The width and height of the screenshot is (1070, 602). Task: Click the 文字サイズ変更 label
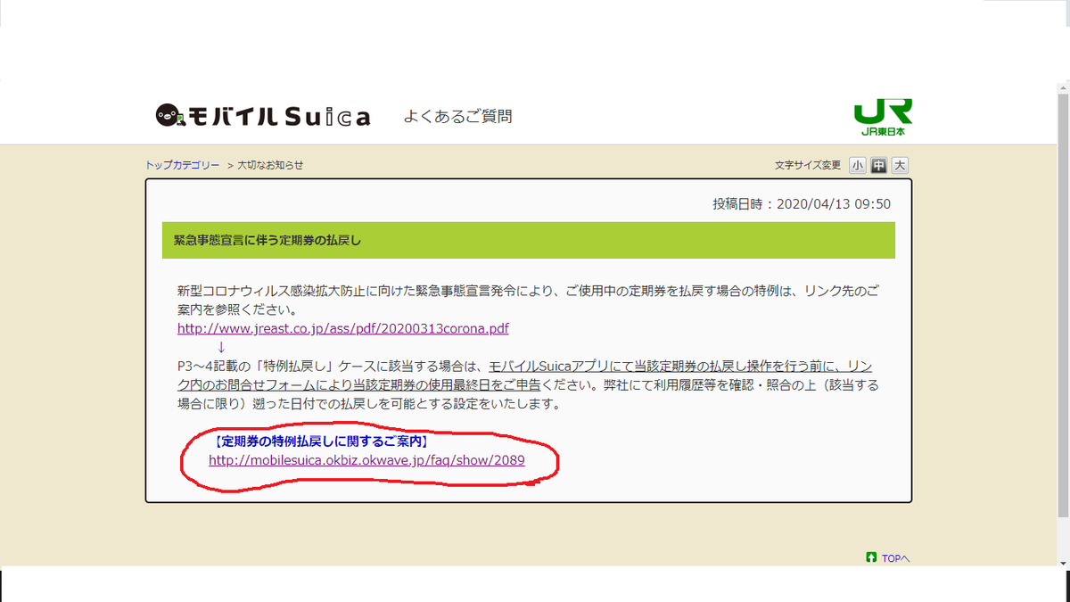tap(808, 165)
